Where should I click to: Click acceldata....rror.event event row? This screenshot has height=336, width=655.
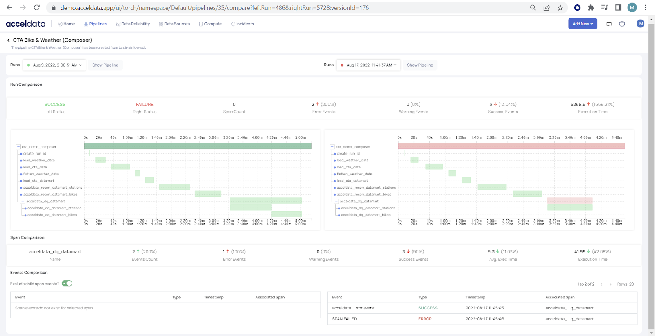click(x=482, y=308)
